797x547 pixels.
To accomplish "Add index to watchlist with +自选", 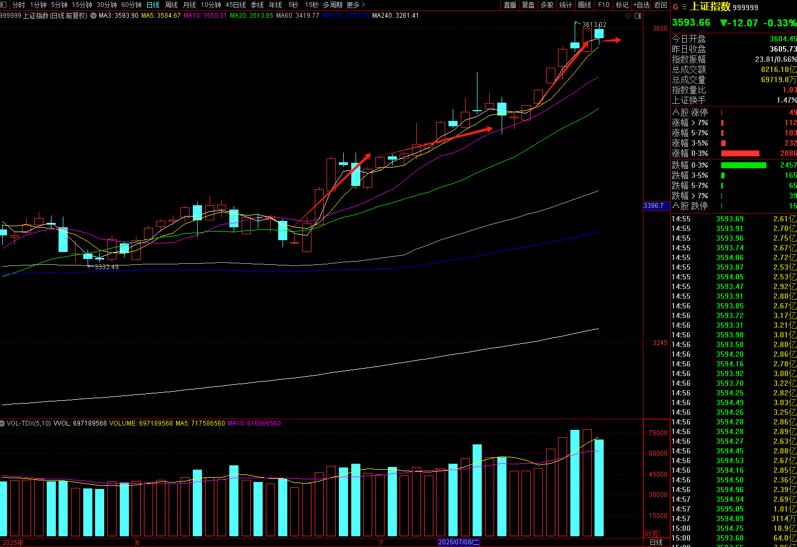I will coord(641,5).
